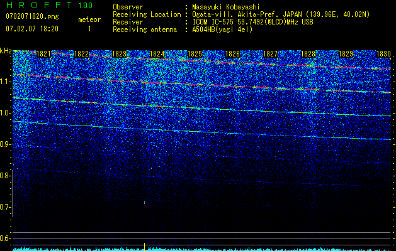396x251 pixels.
Task: Select antenna value A504HB(yagi 4el)
Action: click(222, 29)
